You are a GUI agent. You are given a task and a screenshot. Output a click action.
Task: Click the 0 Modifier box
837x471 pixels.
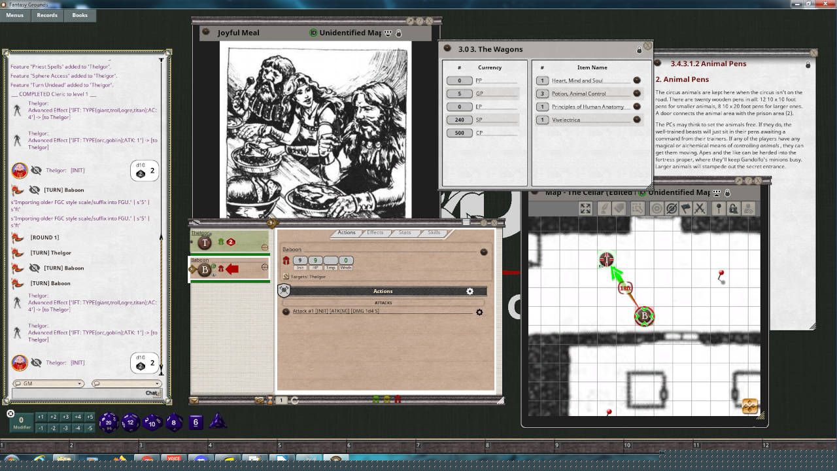[21, 423]
